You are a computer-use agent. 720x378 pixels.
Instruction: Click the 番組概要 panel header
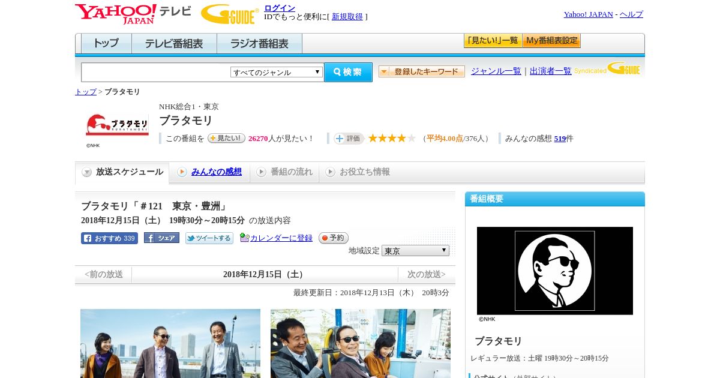[555, 199]
